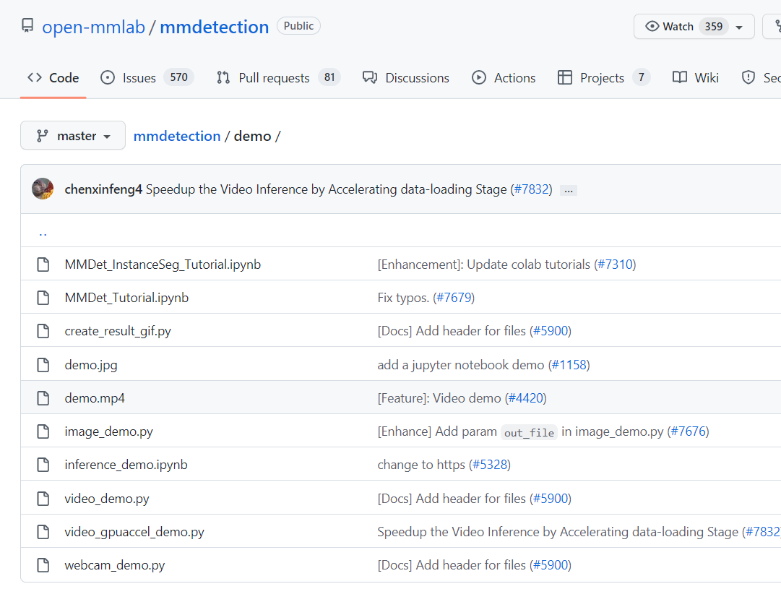Click file icon for inference_demo.ipynb
Image resolution: width=781 pixels, height=589 pixels.
coord(43,465)
